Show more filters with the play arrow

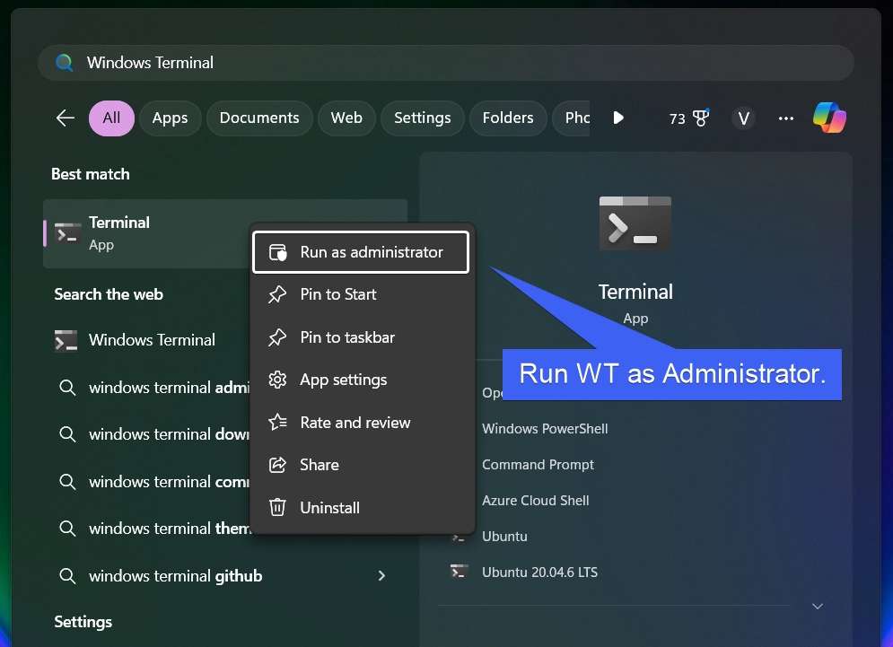(x=618, y=118)
